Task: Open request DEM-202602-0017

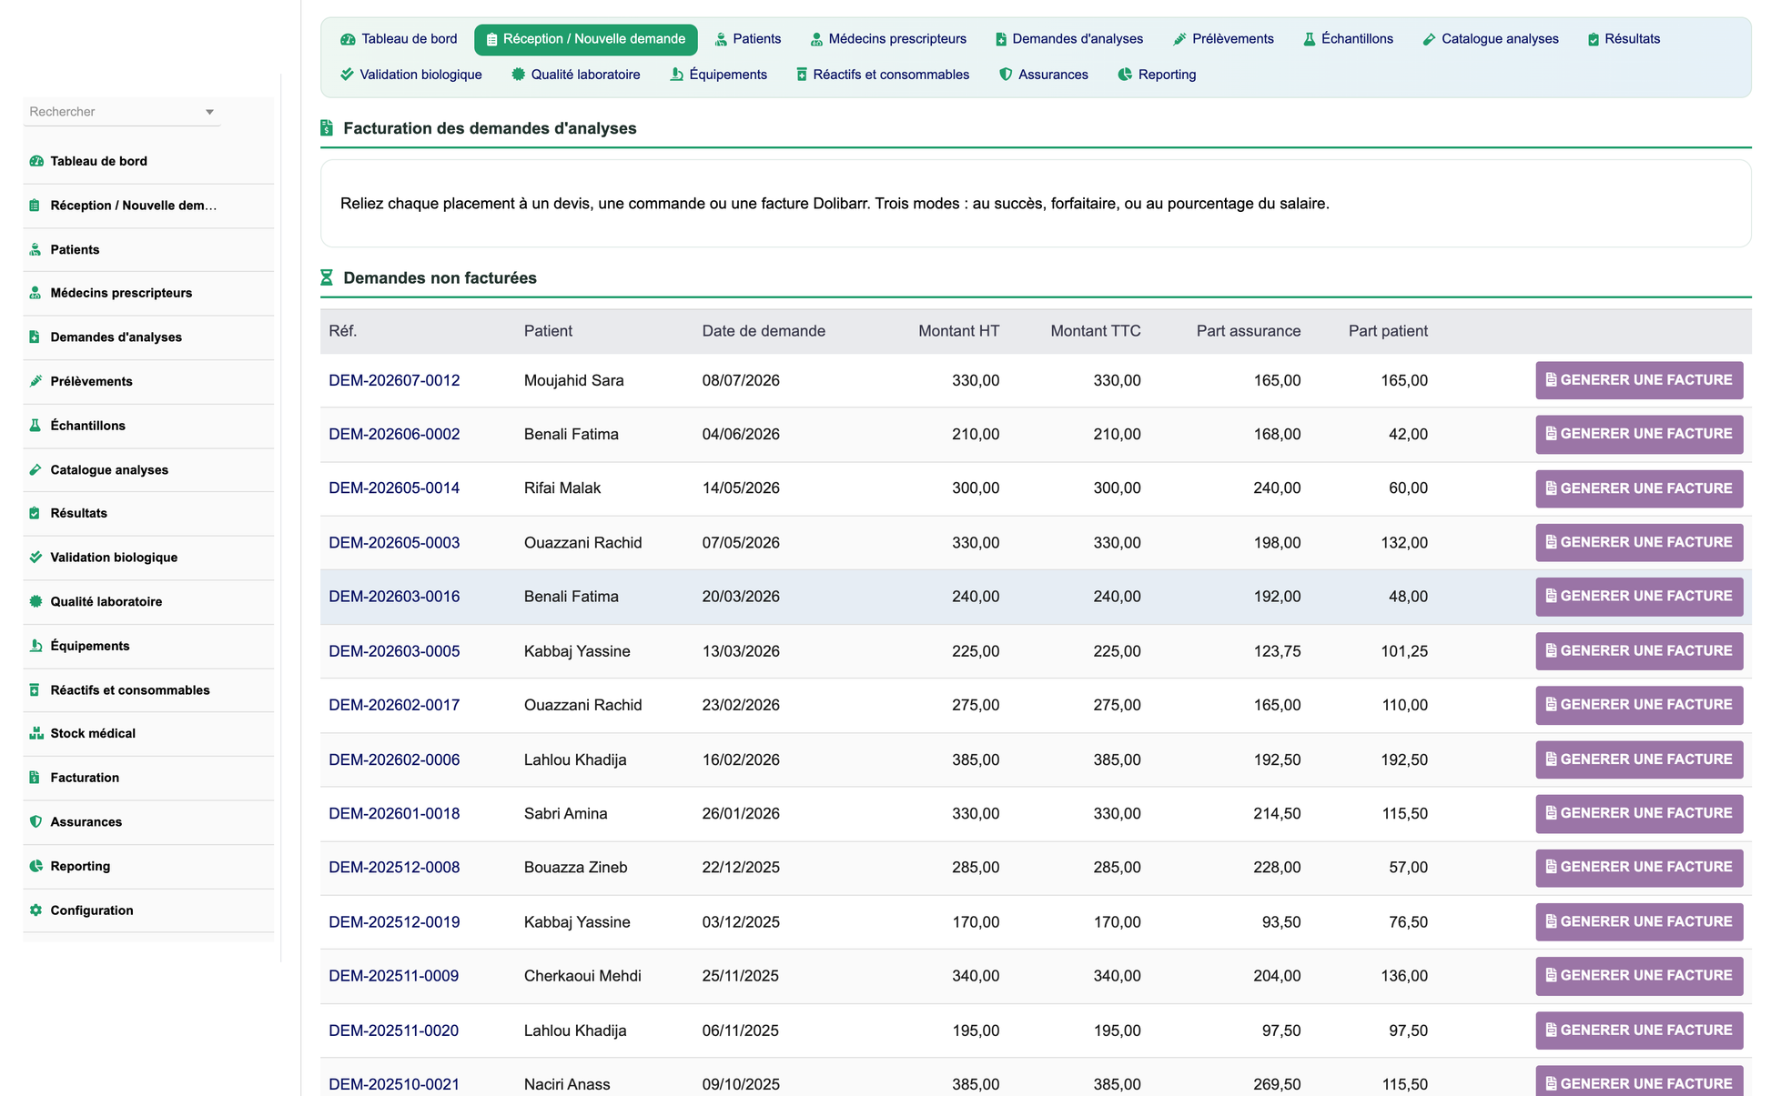Action: click(394, 705)
